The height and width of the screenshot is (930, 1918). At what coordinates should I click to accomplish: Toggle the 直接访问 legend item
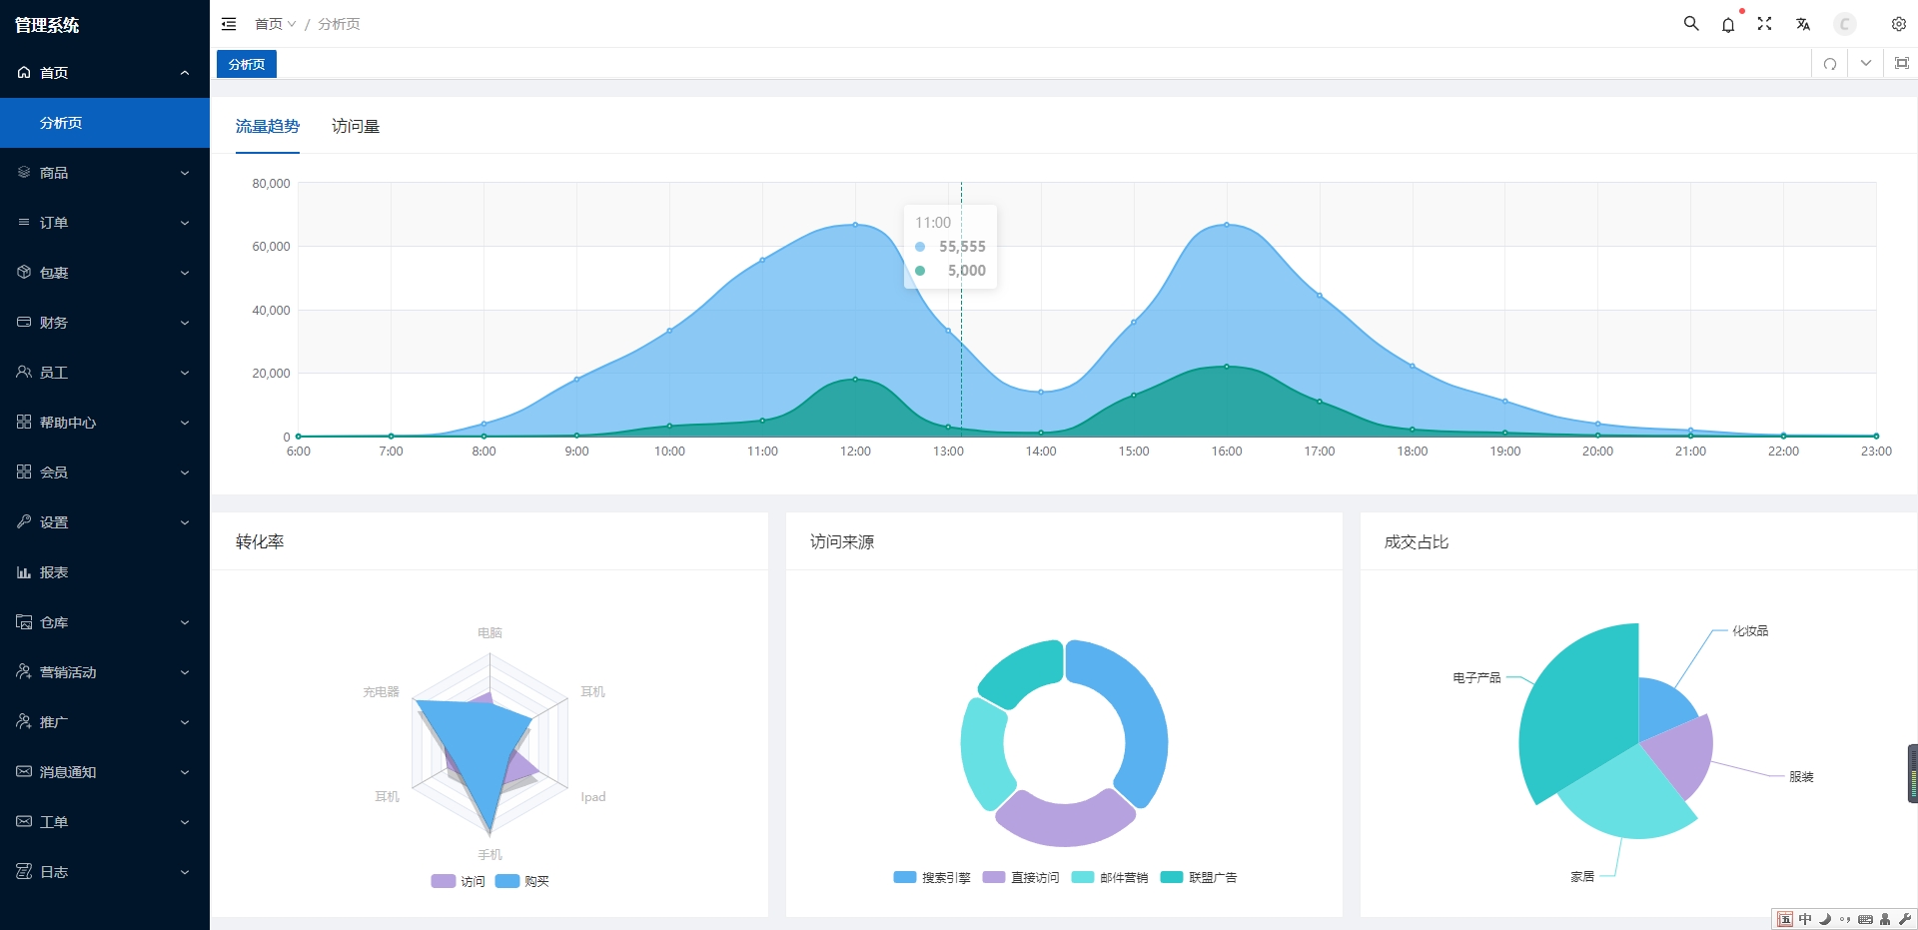point(1021,877)
